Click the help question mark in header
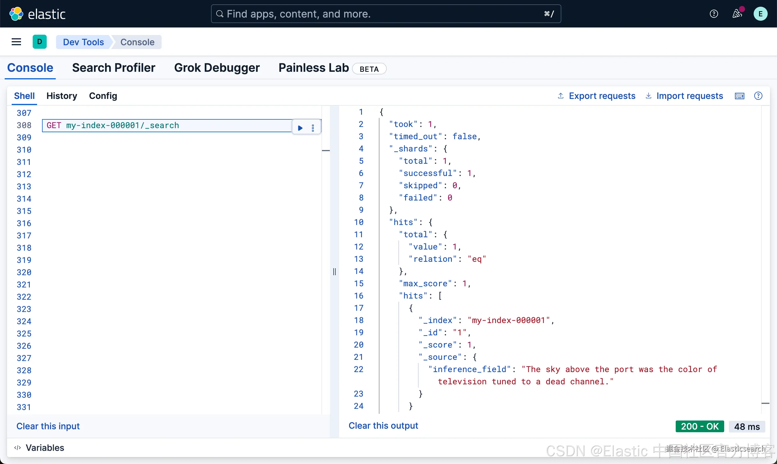The height and width of the screenshot is (464, 777). click(714, 14)
